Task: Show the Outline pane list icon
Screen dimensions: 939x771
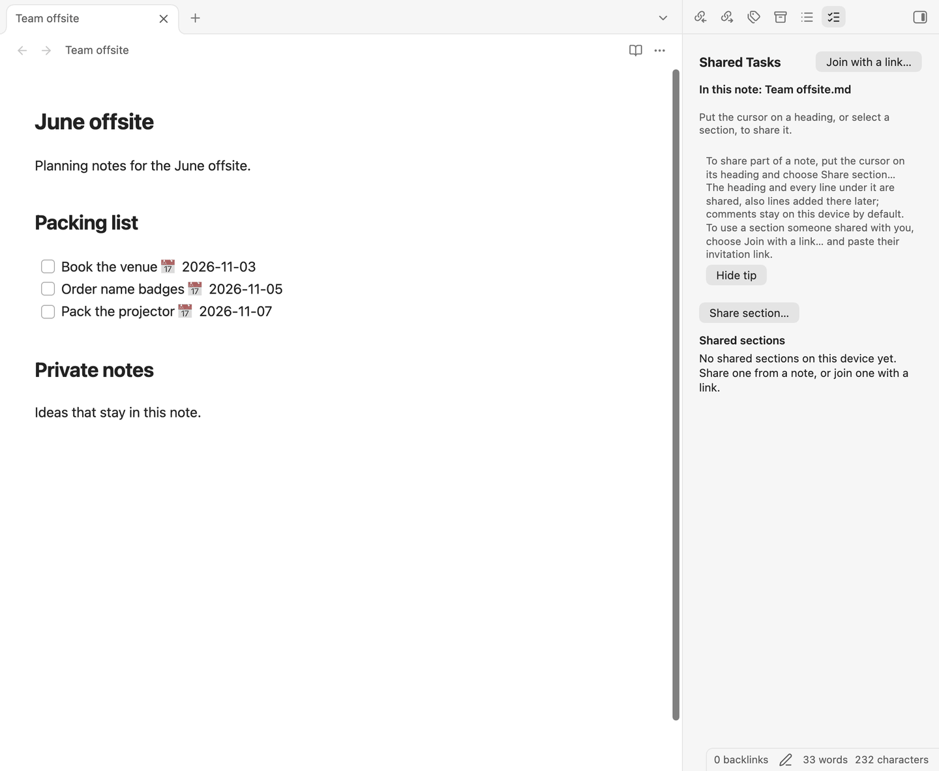Action: [x=807, y=17]
